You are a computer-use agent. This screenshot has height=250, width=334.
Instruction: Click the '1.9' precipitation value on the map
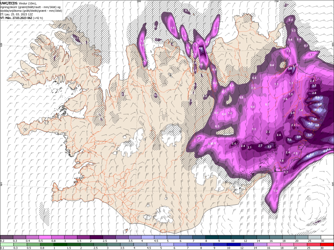click(291, 94)
